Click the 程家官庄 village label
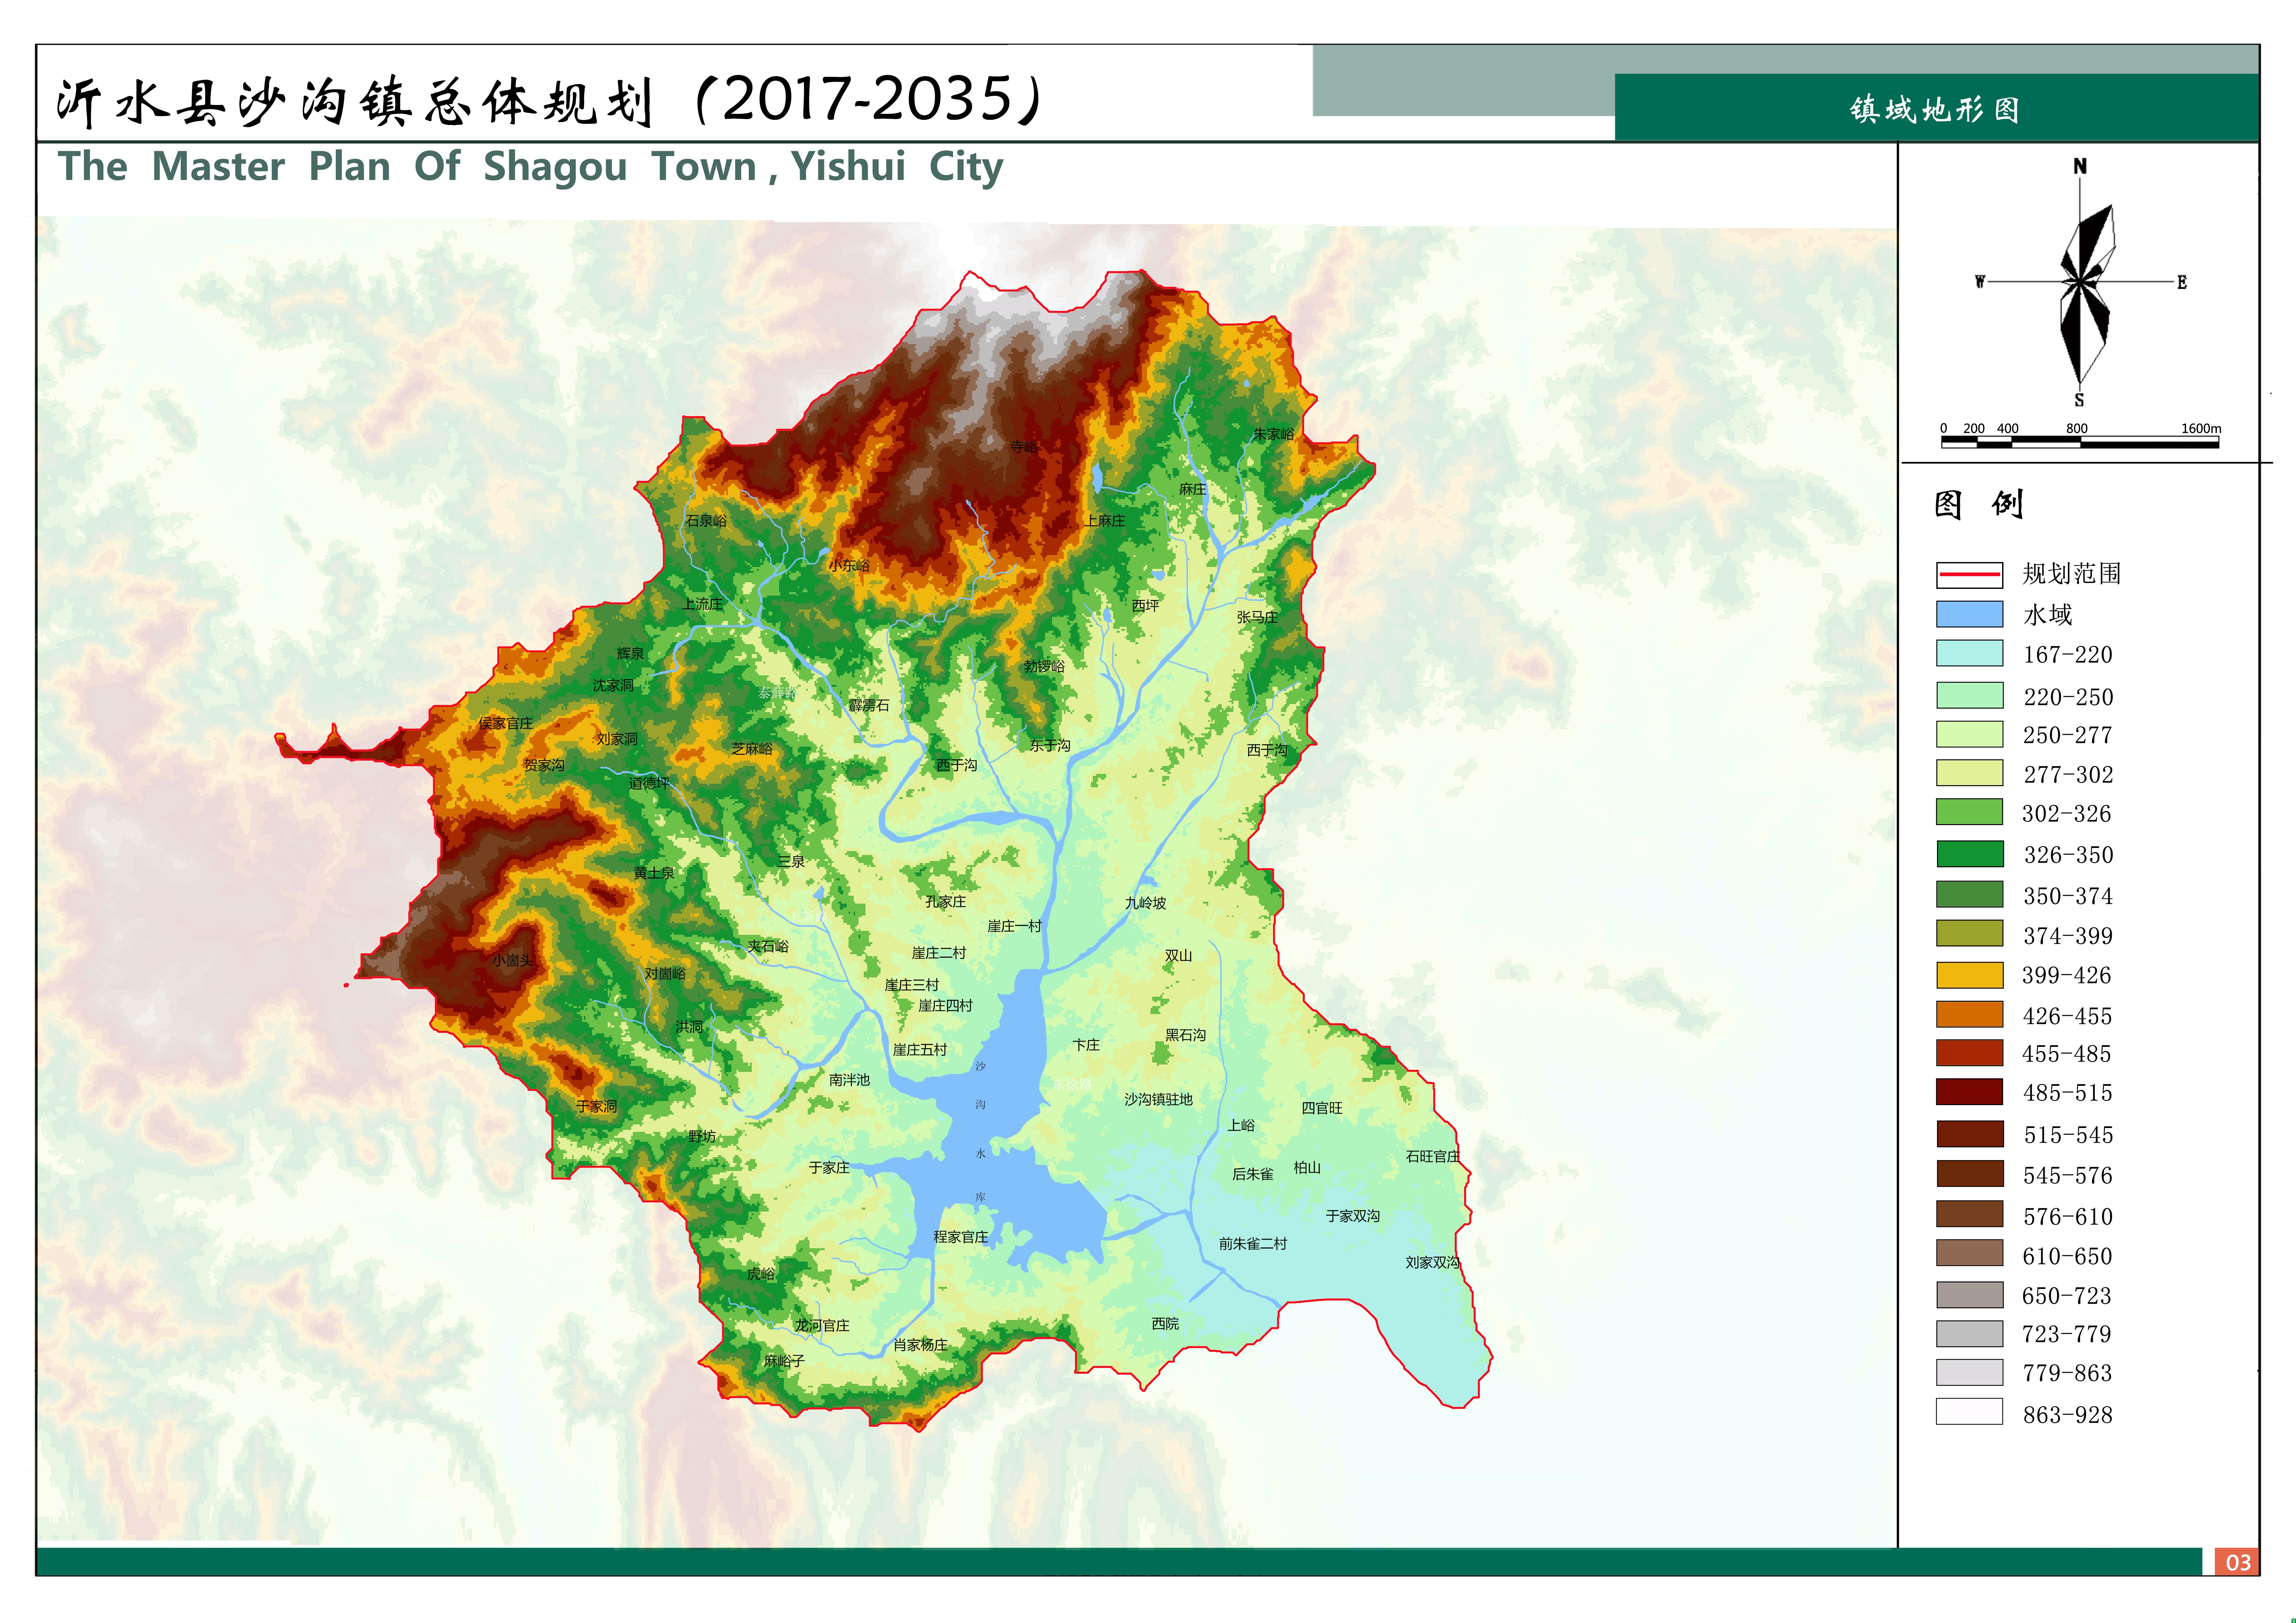 961,1237
